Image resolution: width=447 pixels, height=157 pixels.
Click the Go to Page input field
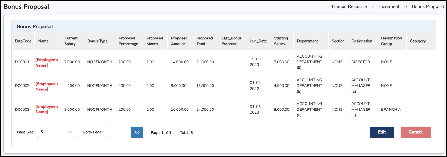click(118, 132)
